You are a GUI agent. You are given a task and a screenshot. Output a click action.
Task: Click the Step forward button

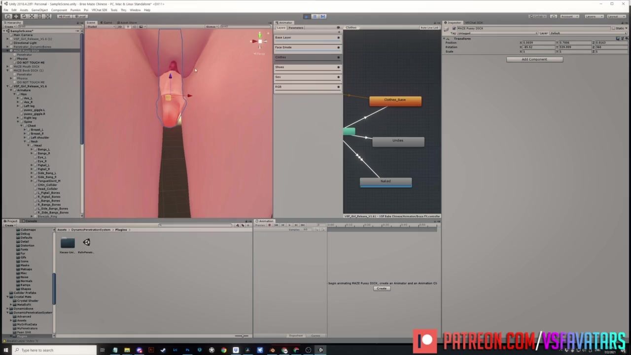(323, 16)
